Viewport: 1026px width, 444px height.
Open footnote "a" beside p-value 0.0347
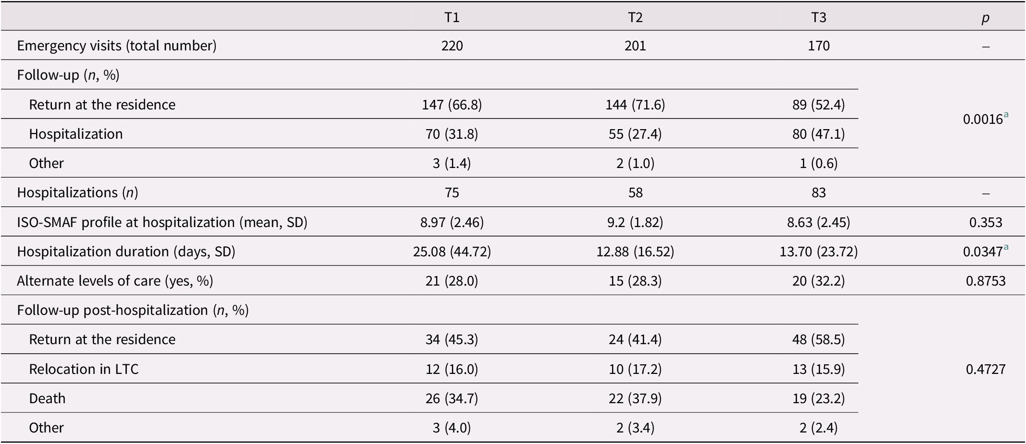pyautogui.click(x=1006, y=248)
